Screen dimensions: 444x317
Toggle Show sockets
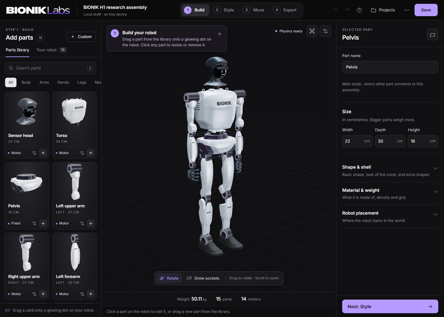click(203, 278)
